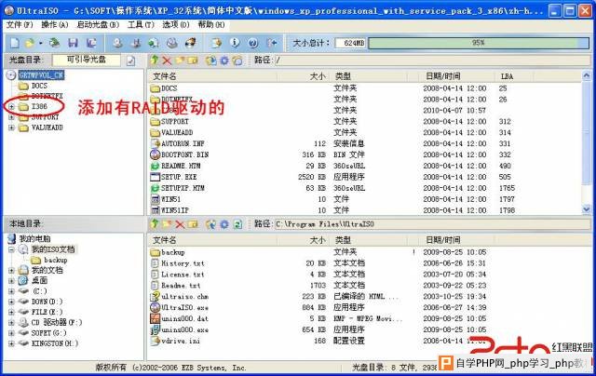Select UltraISO.exe in the local file list
The width and height of the screenshot is (596, 376).
(x=184, y=308)
